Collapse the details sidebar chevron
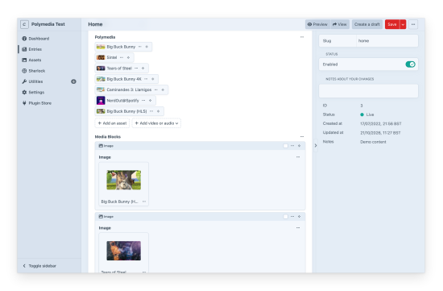The height and width of the screenshot is (291, 443). 316,146
